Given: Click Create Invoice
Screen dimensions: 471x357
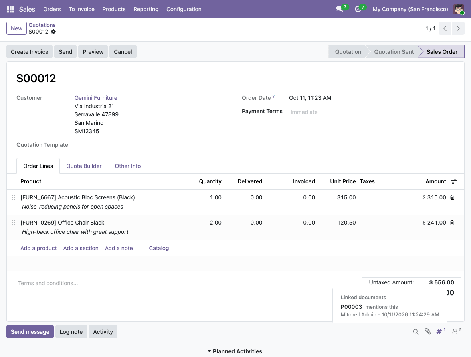Looking at the screenshot, I should point(30,51).
